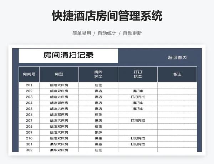214x164 pixels.
Task: Select 离店 status for room 210
Action: (98, 138)
